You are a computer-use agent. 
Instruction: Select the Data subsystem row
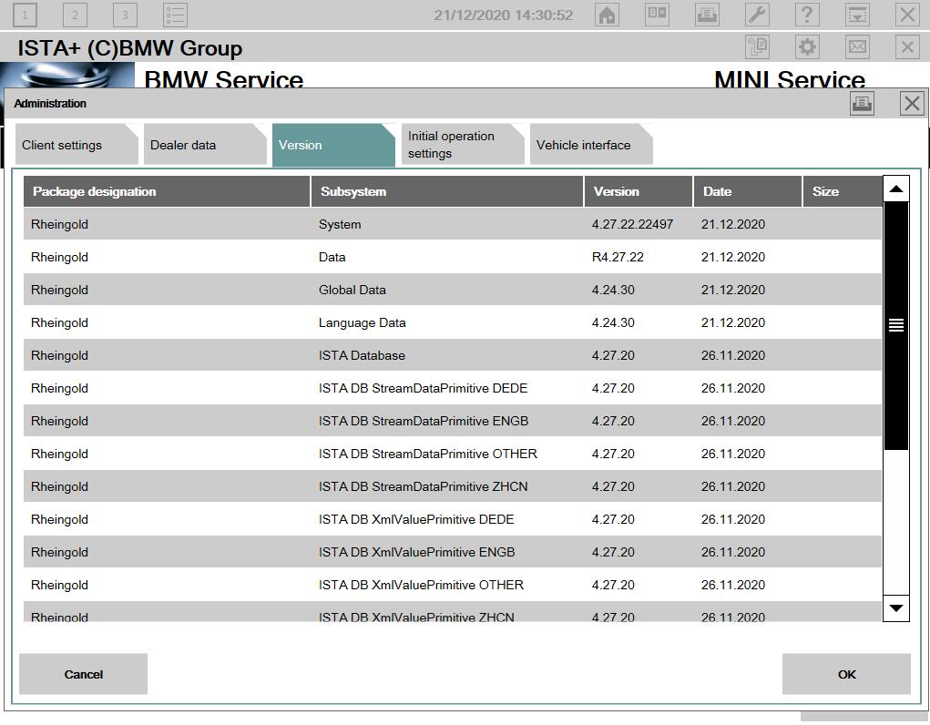tap(453, 257)
